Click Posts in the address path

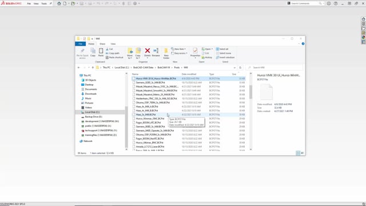[x=177, y=68]
